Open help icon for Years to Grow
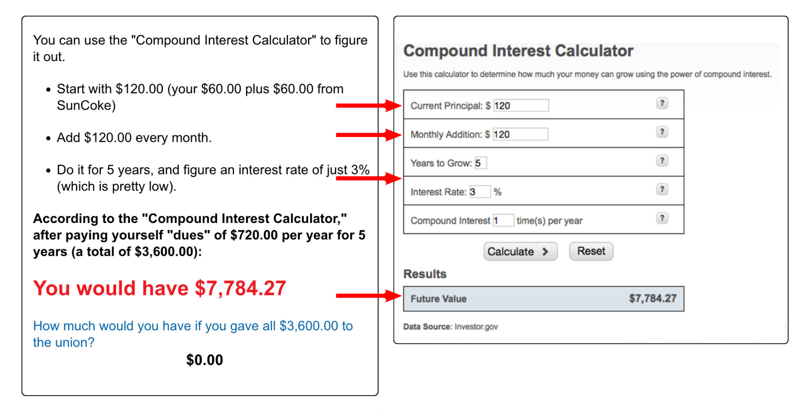Viewport: 808px width, 418px height. (x=662, y=161)
